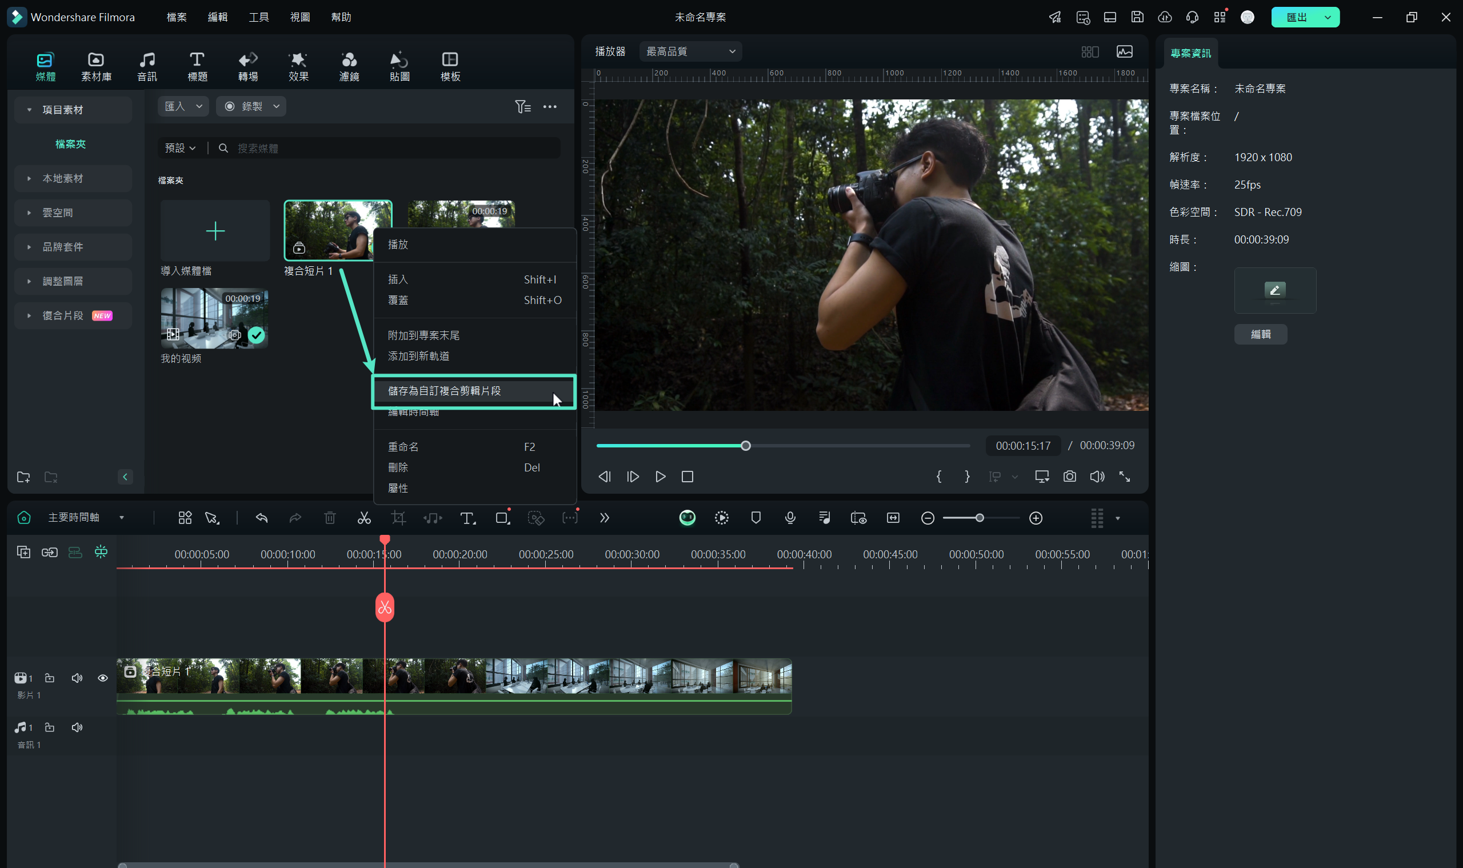Open the 轉場 transitions tab
1463x868 pixels.
coord(248,67)
